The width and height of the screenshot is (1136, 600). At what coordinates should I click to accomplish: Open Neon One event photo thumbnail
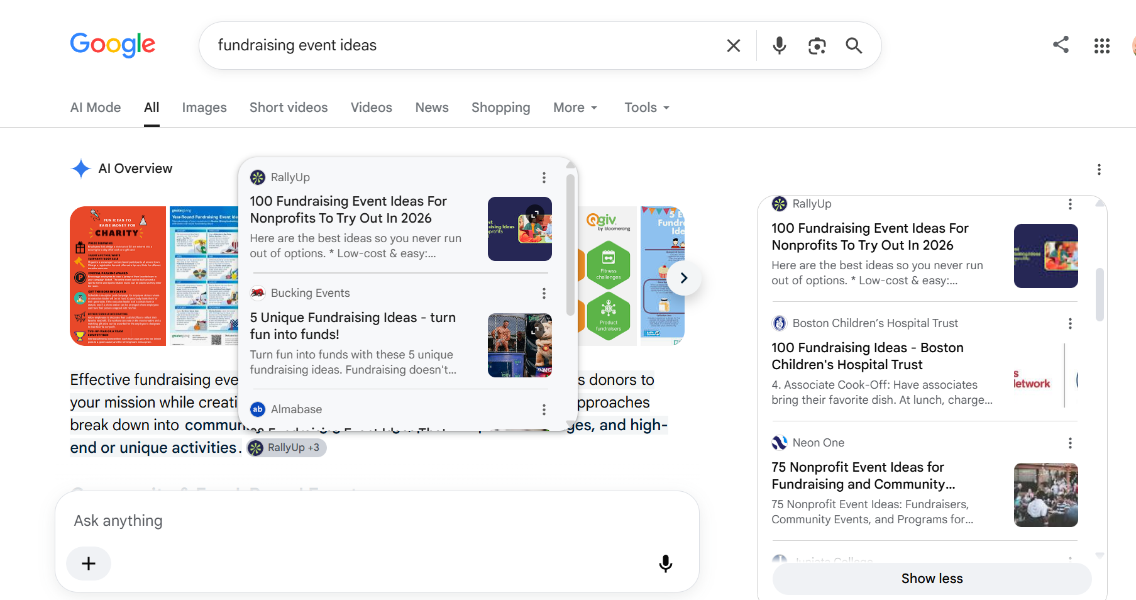tap(1046, 495)
